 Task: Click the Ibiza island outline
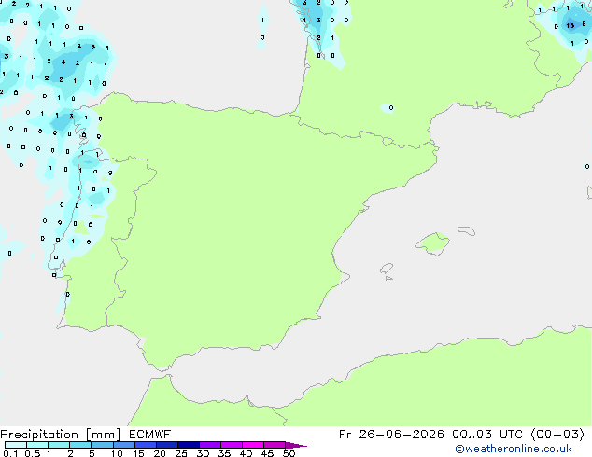[387, 269]
